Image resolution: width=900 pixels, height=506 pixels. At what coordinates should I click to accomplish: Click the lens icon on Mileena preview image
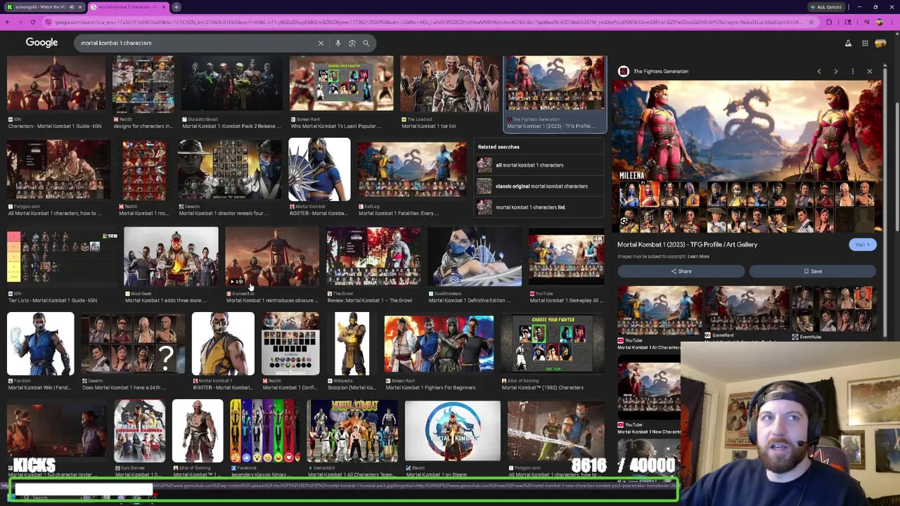(624, 221)
